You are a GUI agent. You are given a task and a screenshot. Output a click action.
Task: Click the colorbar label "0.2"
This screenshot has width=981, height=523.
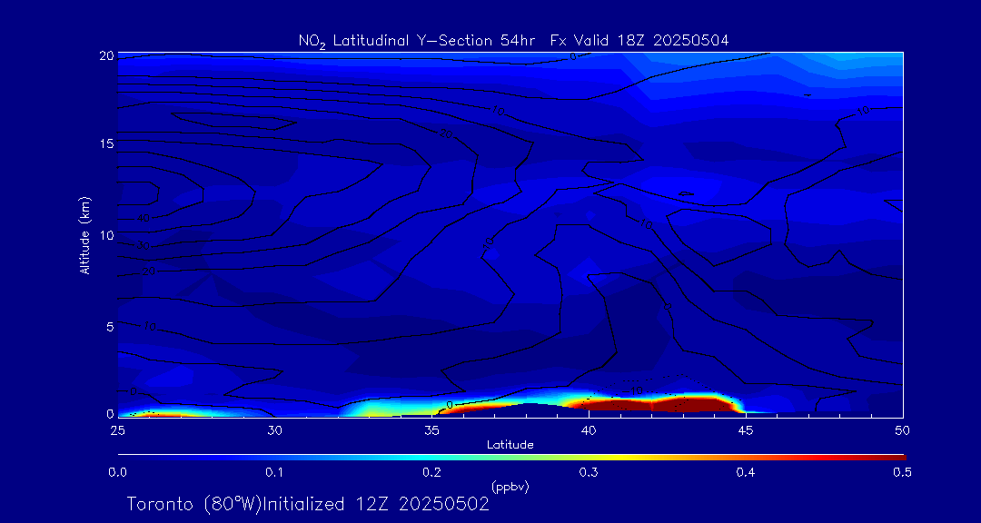[x=431, y=473]
